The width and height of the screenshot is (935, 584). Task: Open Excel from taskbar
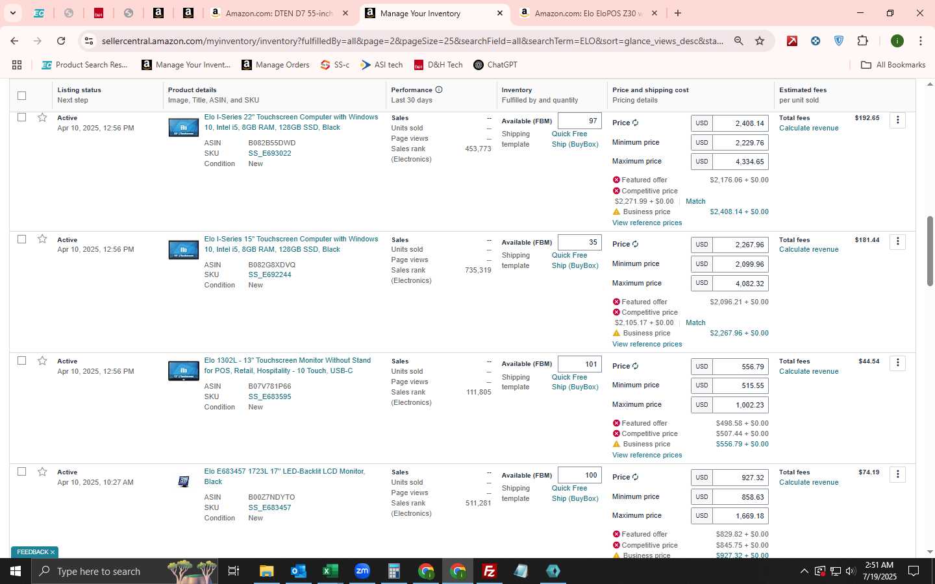click(x=330, y=571)
